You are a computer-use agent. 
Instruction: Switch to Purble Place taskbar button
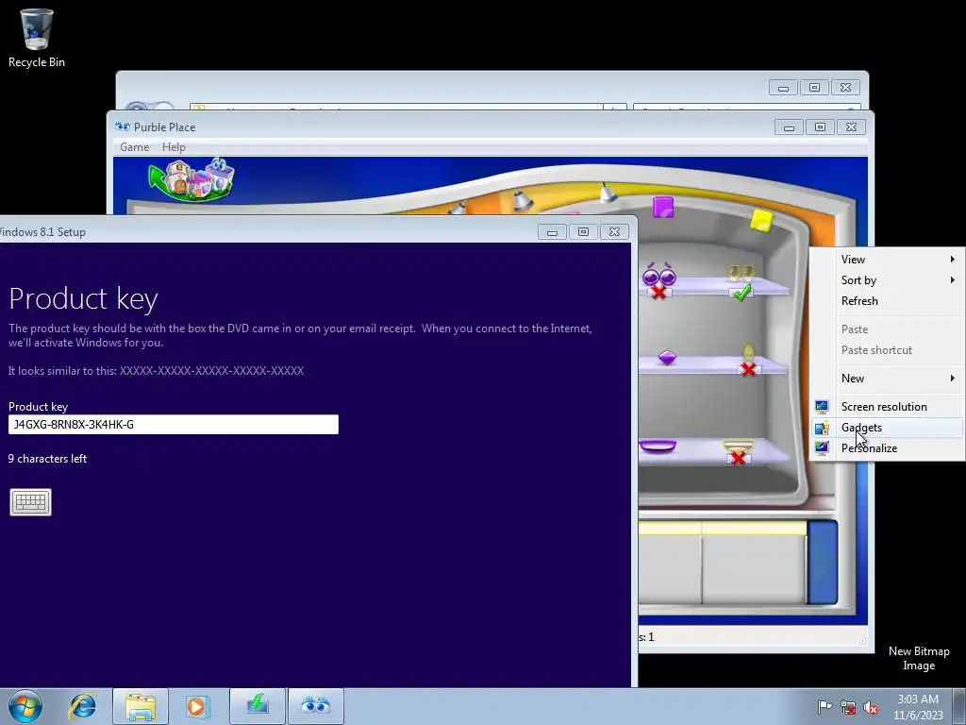click(316, 706)
